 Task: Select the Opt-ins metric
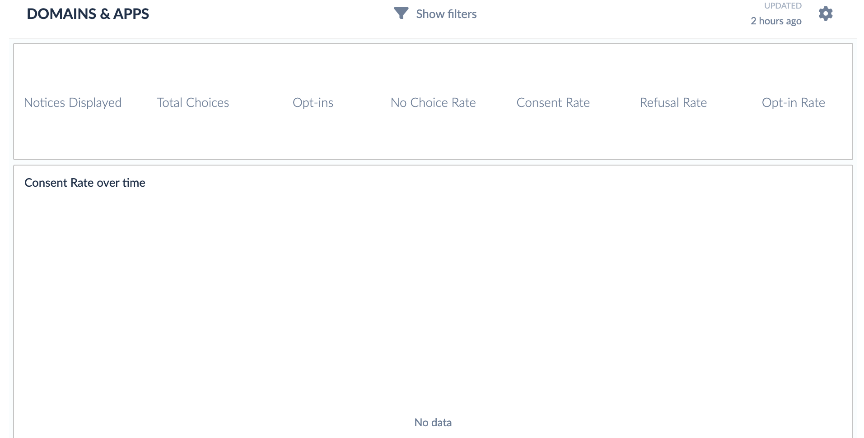point(313,103)
